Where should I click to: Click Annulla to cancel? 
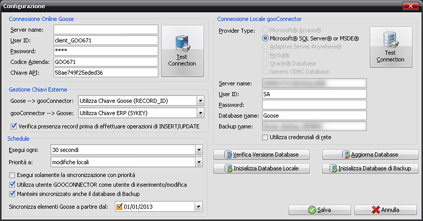pos(386,210)
